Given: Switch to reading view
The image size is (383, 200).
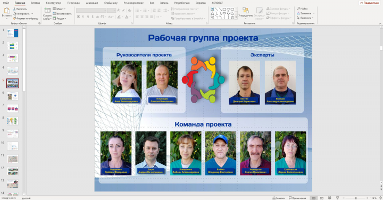Looking at the screenshot, I should click(x=329, y=198).
